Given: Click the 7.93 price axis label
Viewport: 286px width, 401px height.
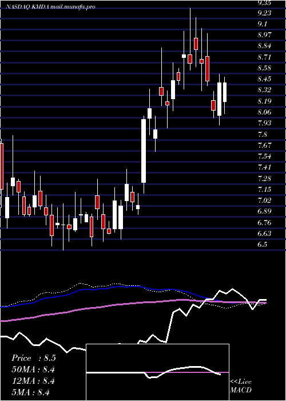Looking at the screenshot, I should click(x=264, y=123).
